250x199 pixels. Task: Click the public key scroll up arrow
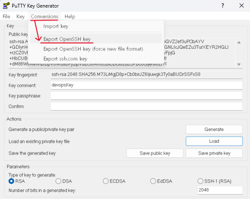239,42
